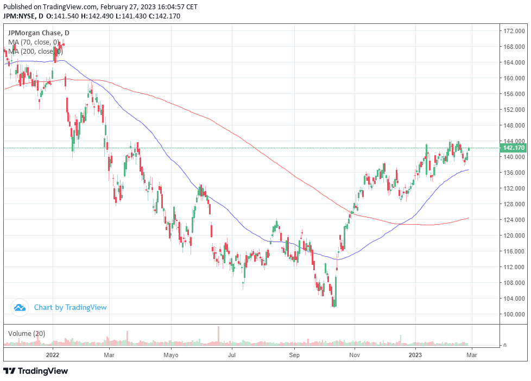Click the 128.000 price axis label
The width and height of the screenshot is (531, 381).
tap(514, 204)
